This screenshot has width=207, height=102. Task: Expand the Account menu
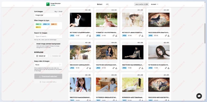tap(154, 4)
